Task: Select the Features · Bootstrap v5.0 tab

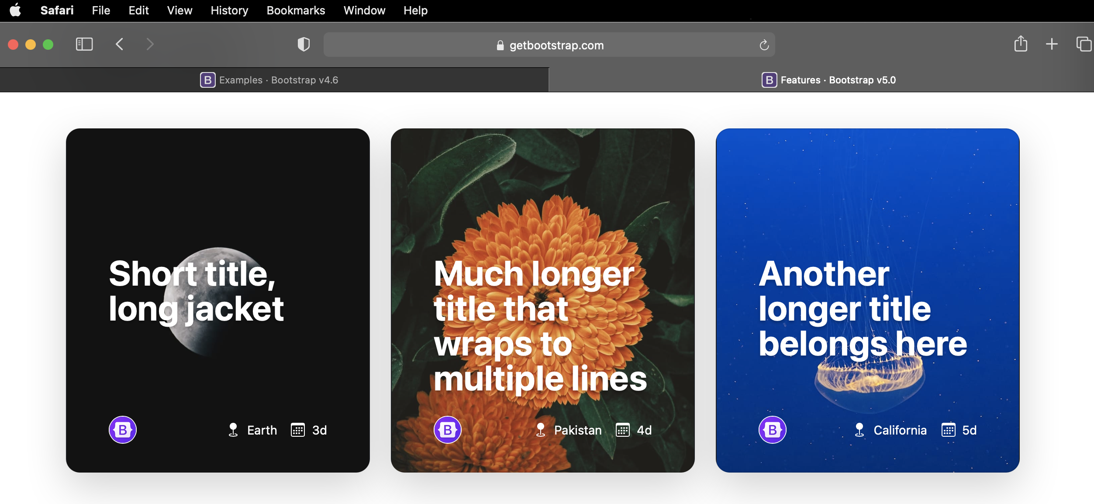Action: click(x=821, y=80)
